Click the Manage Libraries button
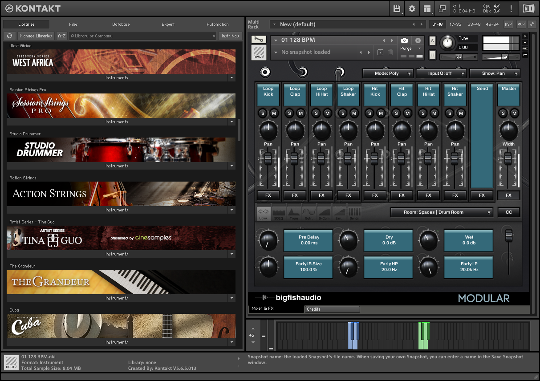Screen dimensions: 540x381 click(x=36, y=36)
